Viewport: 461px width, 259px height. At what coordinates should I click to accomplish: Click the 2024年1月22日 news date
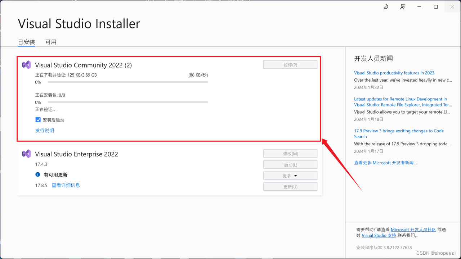pyautogui.click(x=368, y=87)
